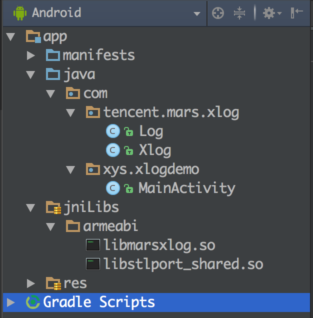Click the armeabi folder icon

tap(73, 226)
